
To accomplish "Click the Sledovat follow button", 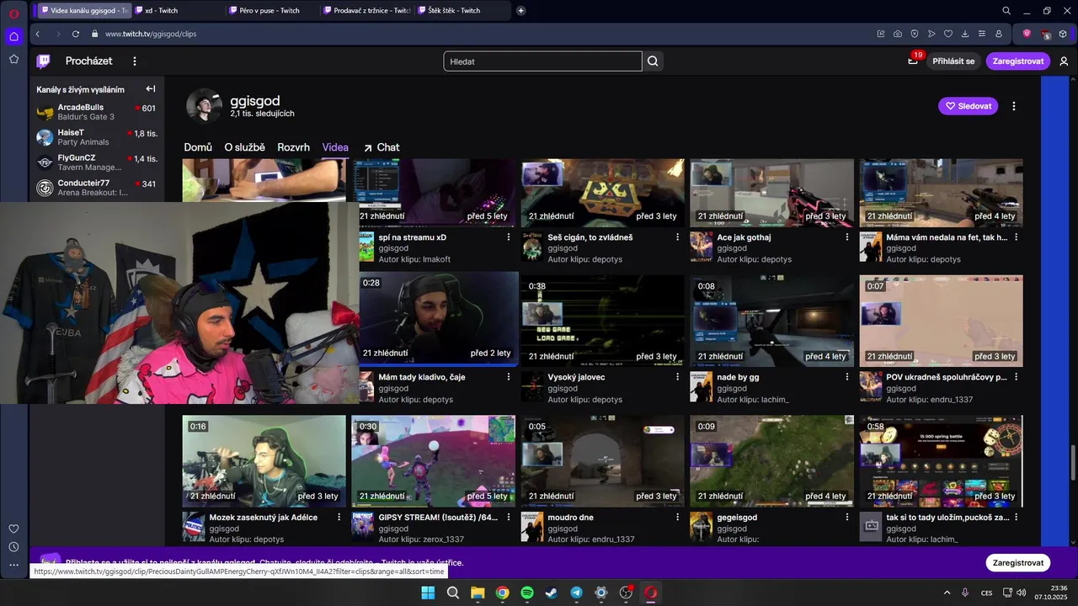I will pos(969,106).
